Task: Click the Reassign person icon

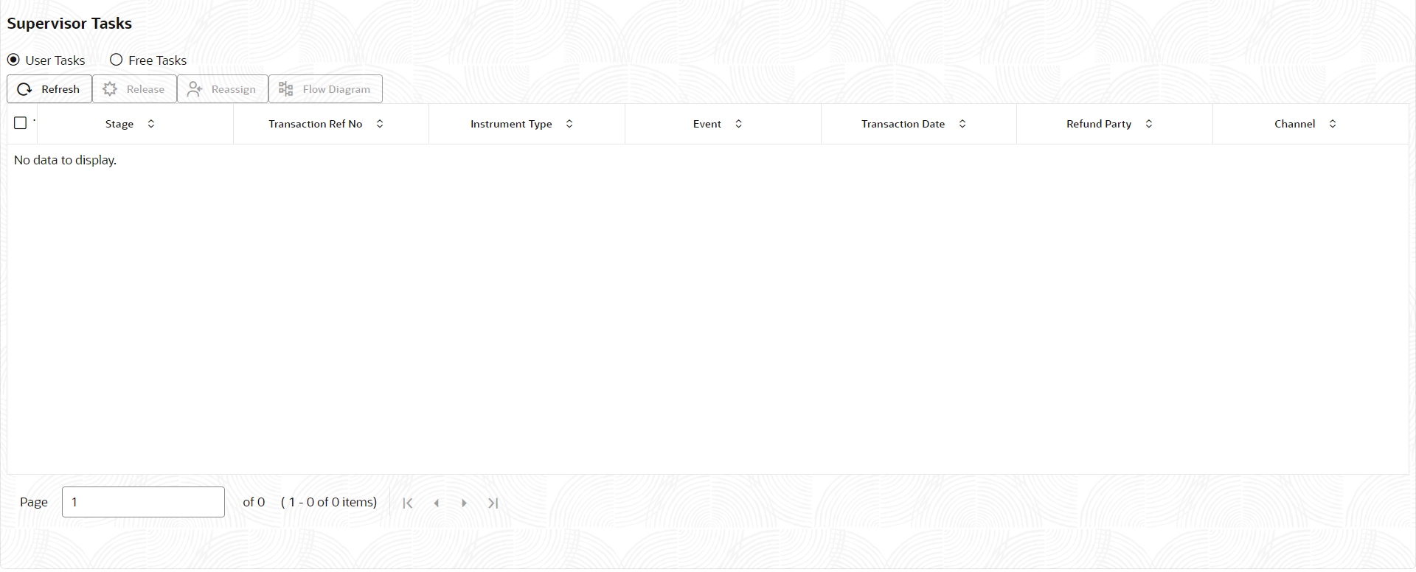Action: tap(195, 89)
